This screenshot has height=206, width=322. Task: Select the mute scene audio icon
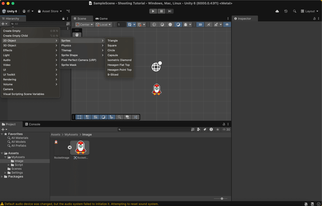coord(208,24)
